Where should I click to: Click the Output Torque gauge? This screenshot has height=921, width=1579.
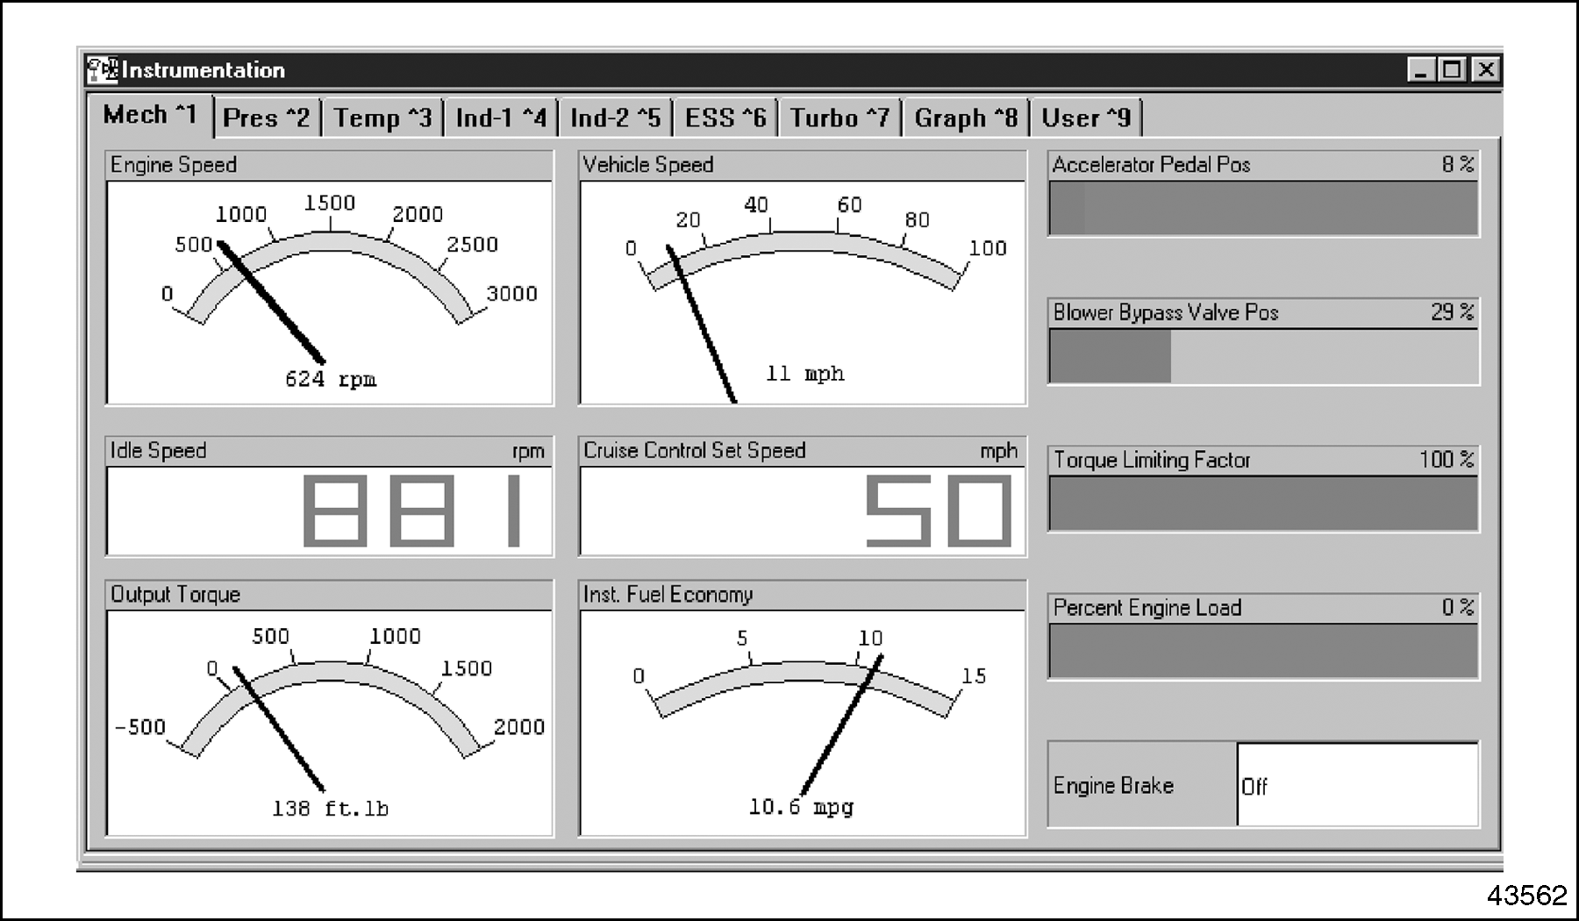click(x=330, y=721)
